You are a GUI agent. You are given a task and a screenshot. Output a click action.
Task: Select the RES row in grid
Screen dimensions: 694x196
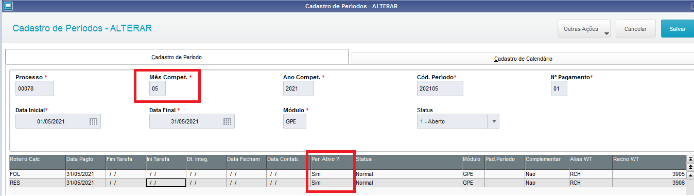point(348,183)
